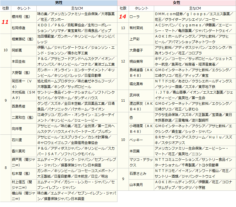Viewport: 236px width, 207px height.
Task: Click the 石原さとみ cell
Action: pyautogui.click(x=141, y=174)
